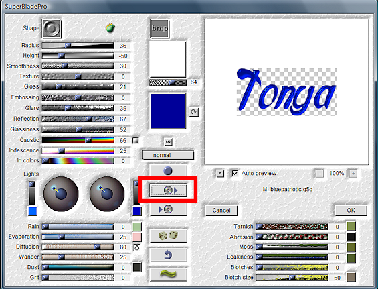Zoom out preview with minus button
The width and height of the screenshot is (378, 289).
pyautogui.click(x=320, y=173)
